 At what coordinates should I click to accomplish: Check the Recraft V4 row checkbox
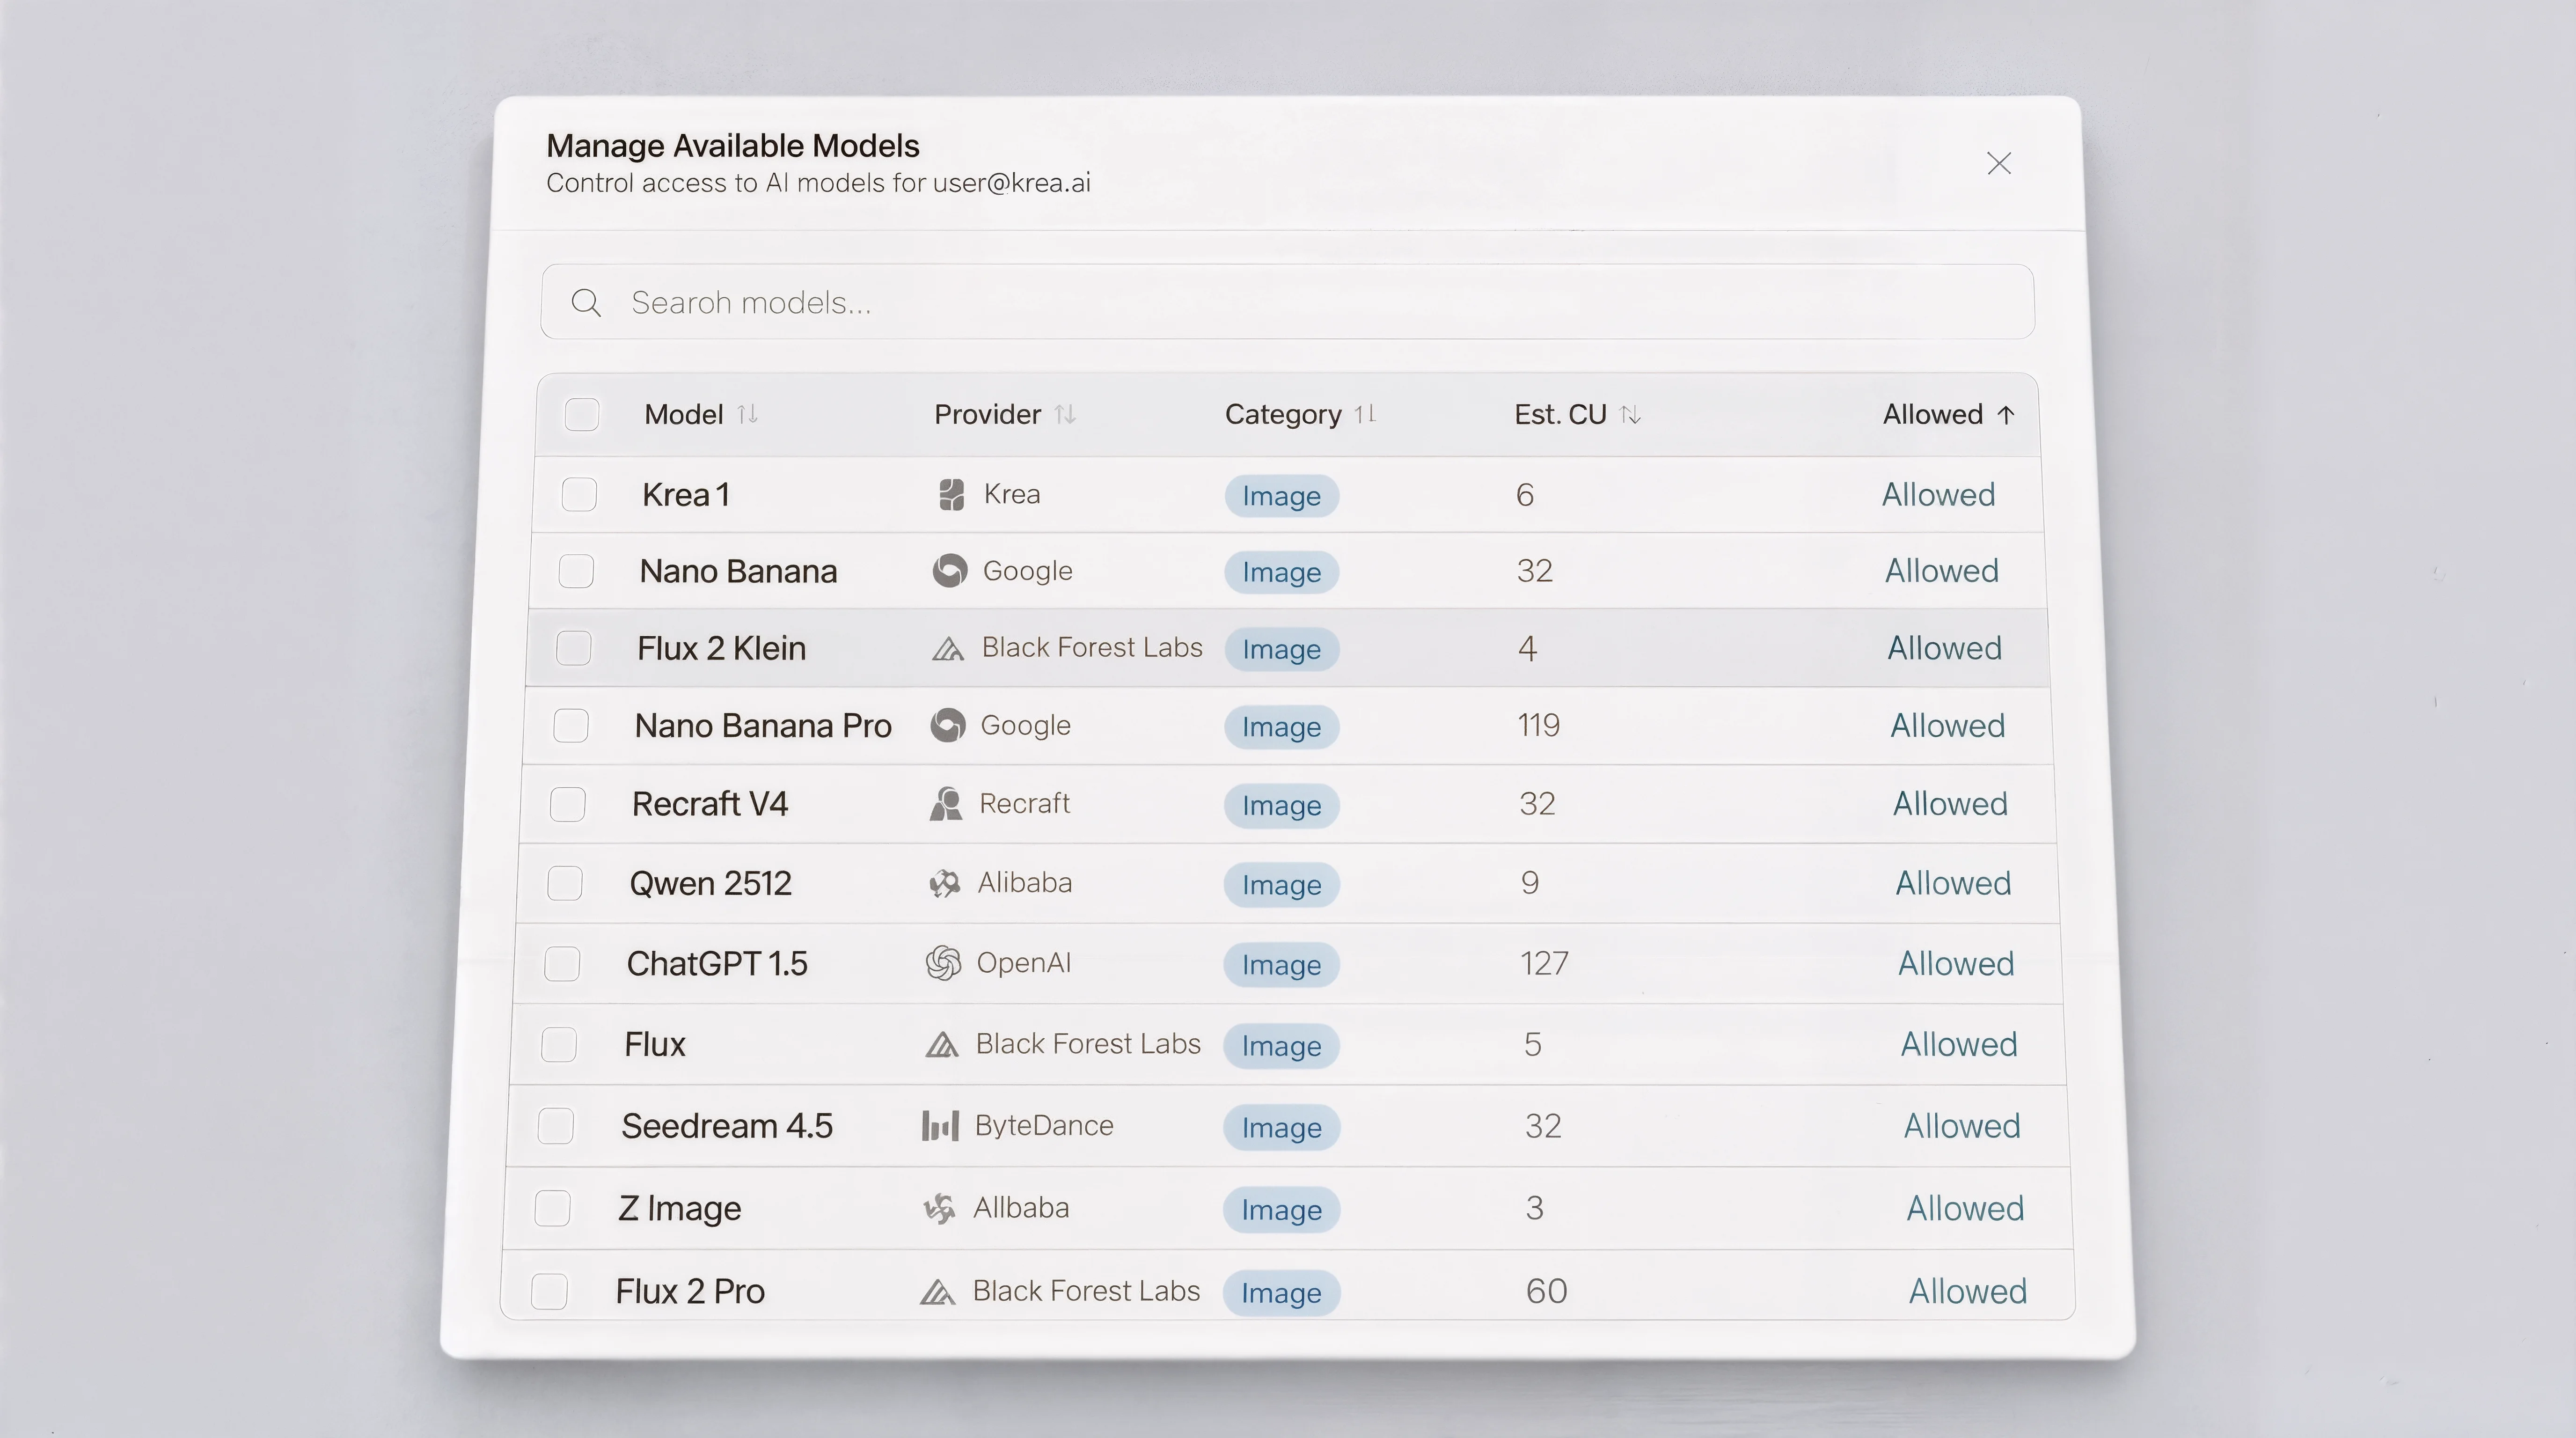[x=568, y=804]
